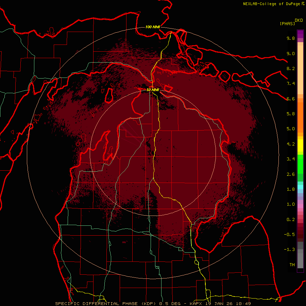Click the 4.2 value on the legend

click(291, 144)
